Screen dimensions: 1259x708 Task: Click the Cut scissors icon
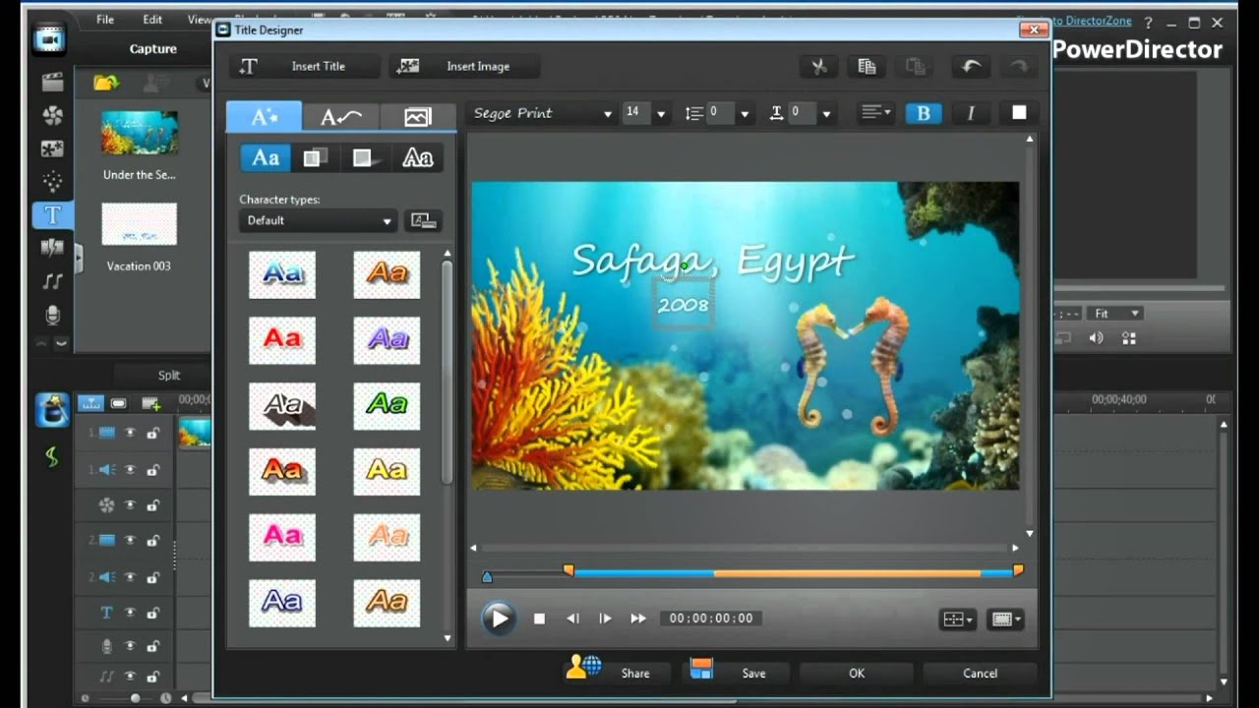(x=818, y=66)
